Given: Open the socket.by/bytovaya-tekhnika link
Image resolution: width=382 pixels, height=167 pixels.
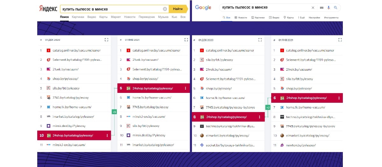Looking at the screenshot, I should click(230, 145).
